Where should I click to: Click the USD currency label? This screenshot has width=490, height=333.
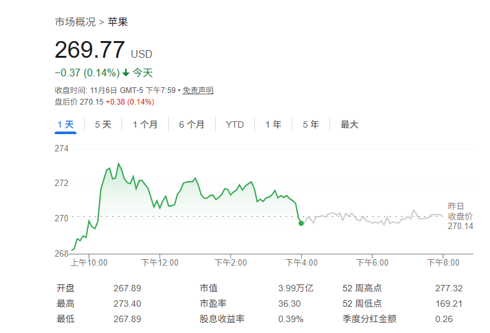tap(141, 55)
